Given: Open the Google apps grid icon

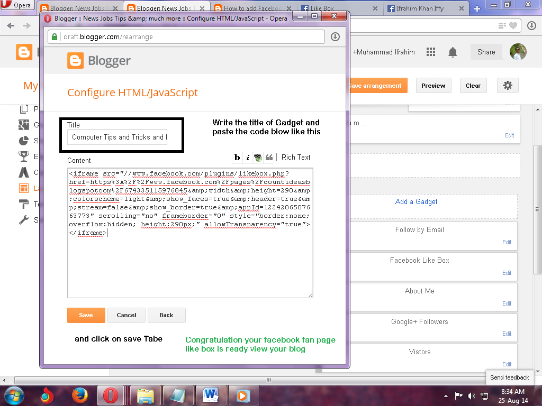Looking at the screenshot, I should 431,52.
